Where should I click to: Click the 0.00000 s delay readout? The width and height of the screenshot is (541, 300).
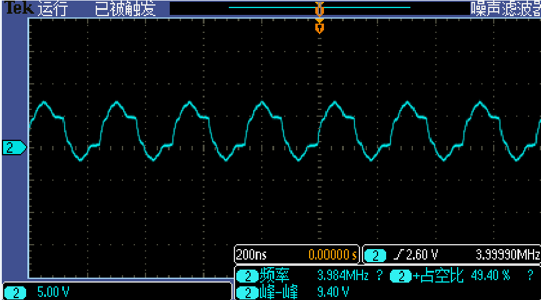pyautogui.click(x=333, y=255)
